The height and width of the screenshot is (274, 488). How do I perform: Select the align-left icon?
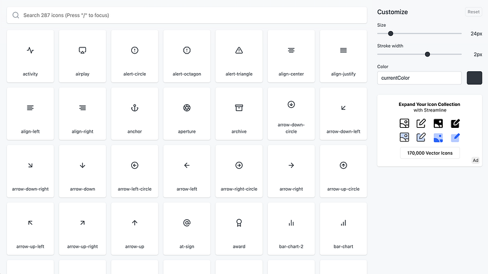[x=30, y=114]
